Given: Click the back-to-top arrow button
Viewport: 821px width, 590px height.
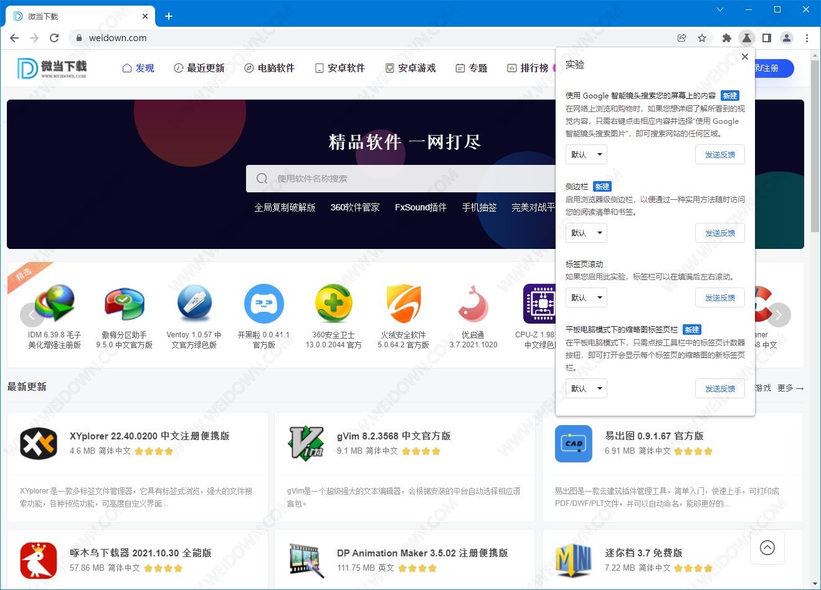Looking at the screenshot, I should [767, 548].
